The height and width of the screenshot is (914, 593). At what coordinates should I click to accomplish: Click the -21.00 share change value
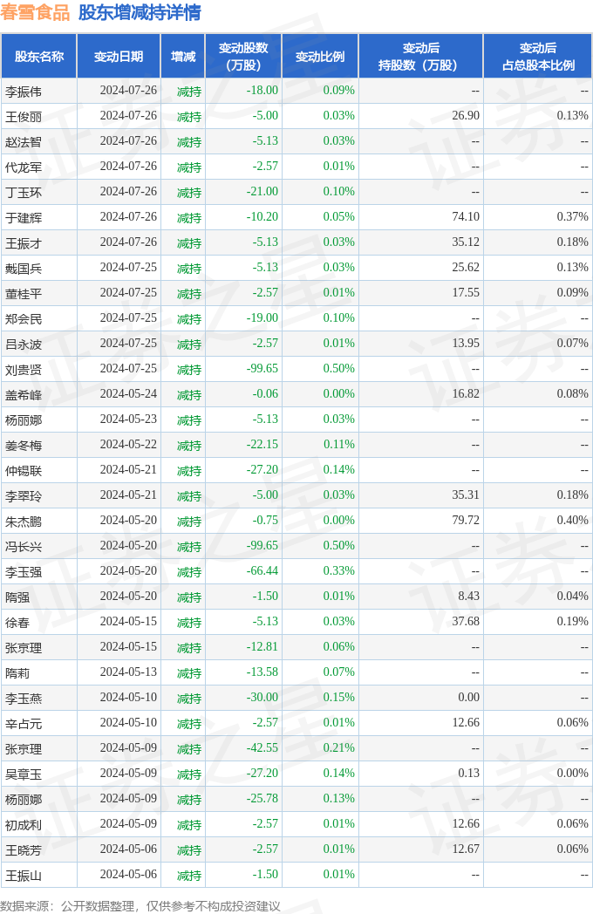(x=262, y=191)
